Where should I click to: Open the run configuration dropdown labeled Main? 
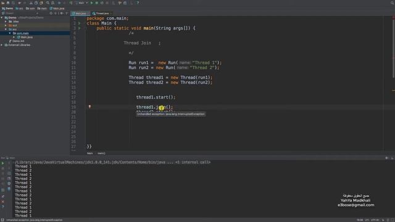[81, 2]
